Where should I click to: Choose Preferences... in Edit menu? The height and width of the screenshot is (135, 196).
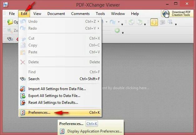tap(60, 113)
